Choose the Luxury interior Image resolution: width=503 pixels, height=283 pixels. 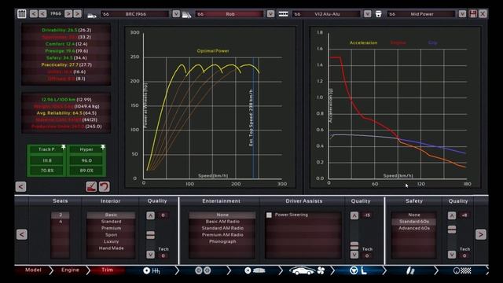(111, 241)
